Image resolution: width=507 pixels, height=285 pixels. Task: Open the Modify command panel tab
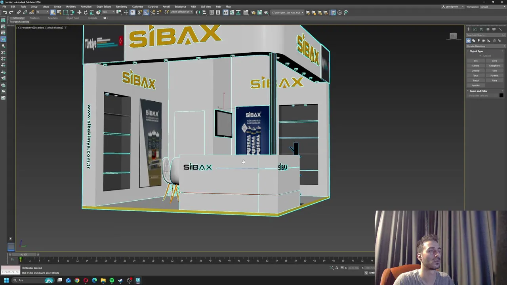coord(475,29)
